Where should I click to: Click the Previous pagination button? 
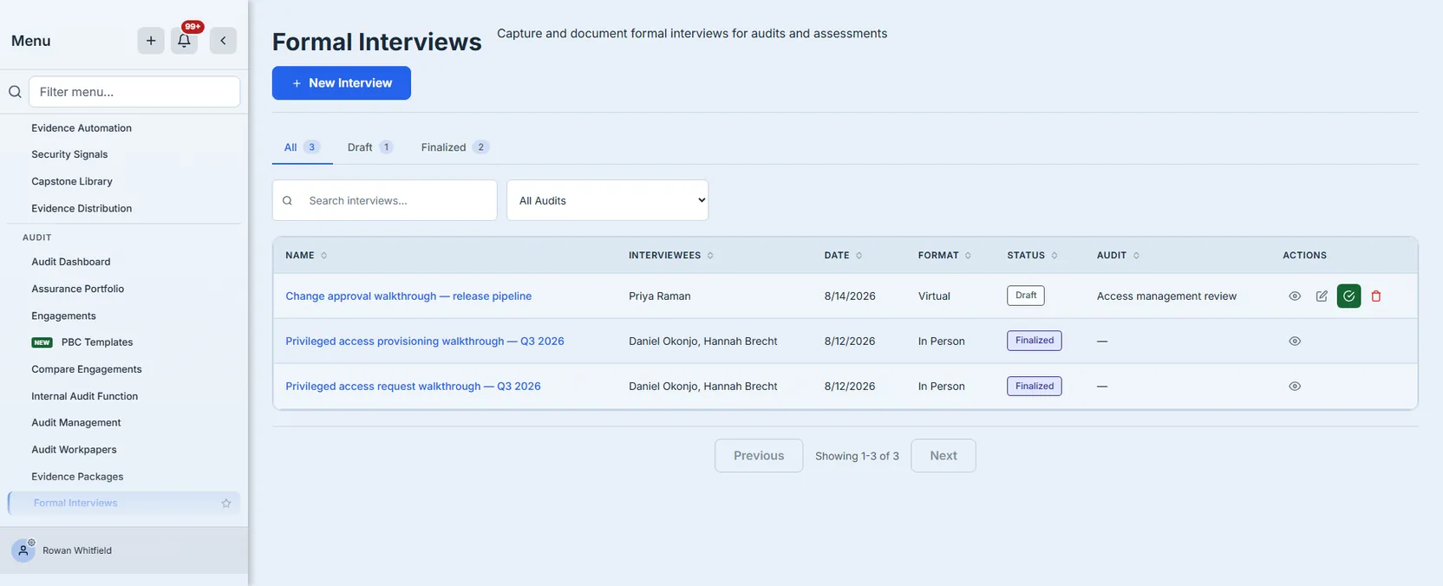click(x=759, y=456)
